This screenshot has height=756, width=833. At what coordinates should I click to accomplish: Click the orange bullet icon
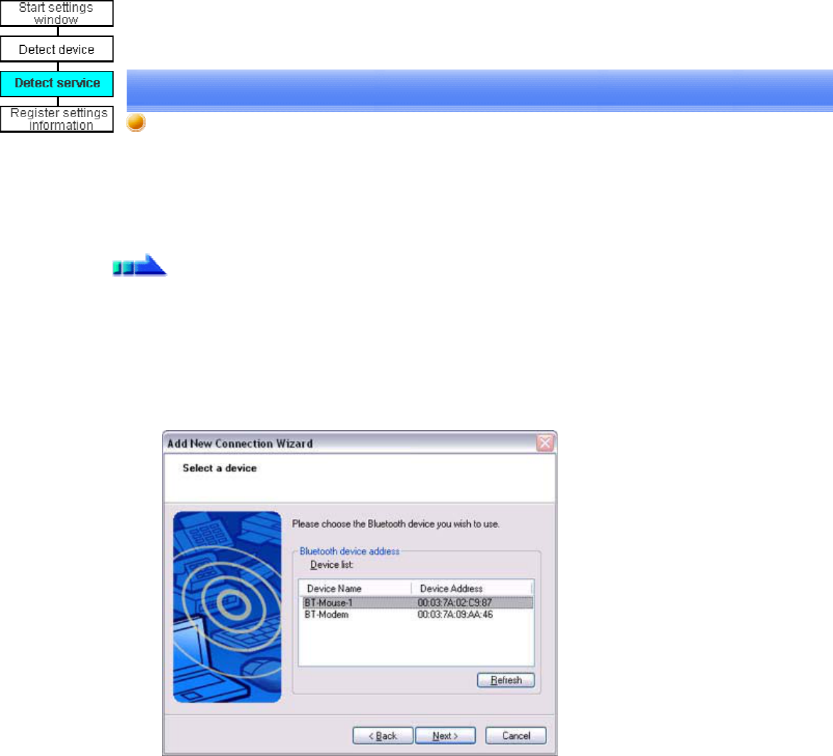(x=136, y=122)
